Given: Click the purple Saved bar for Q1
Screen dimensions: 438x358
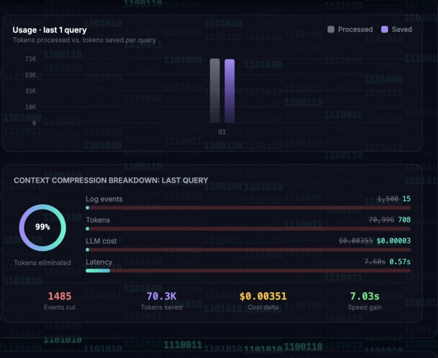Looking at the screenshot, I should [x=229, y=91].
